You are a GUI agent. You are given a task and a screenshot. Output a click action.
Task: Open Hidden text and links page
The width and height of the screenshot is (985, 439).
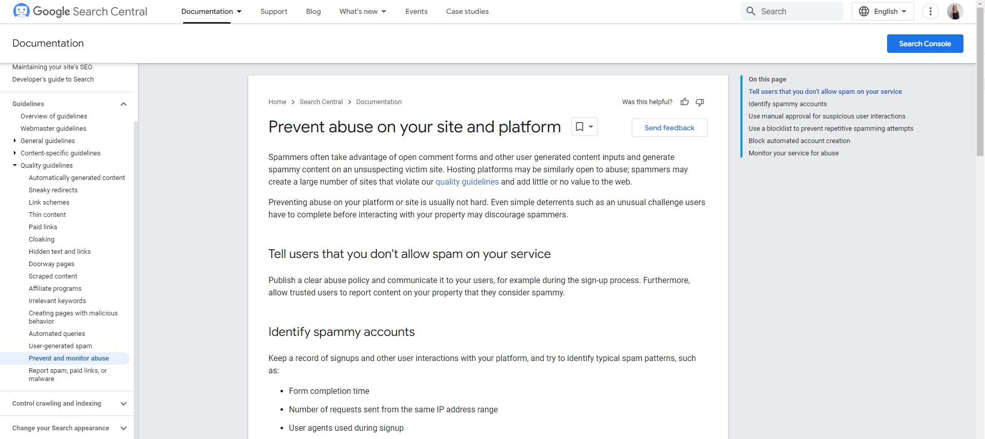click(59, 252)
